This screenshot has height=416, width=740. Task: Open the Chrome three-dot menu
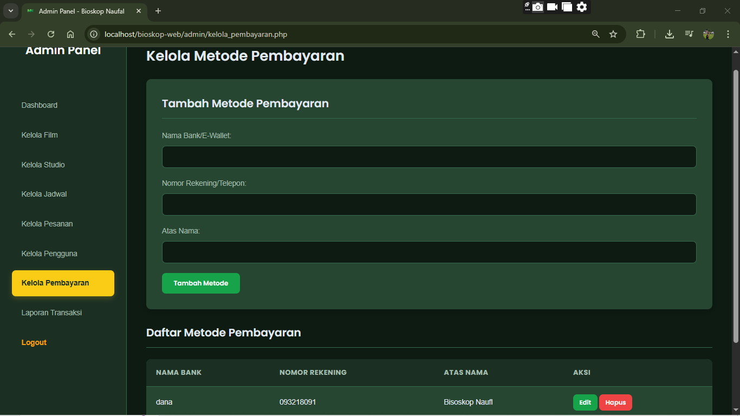[728, 34]
